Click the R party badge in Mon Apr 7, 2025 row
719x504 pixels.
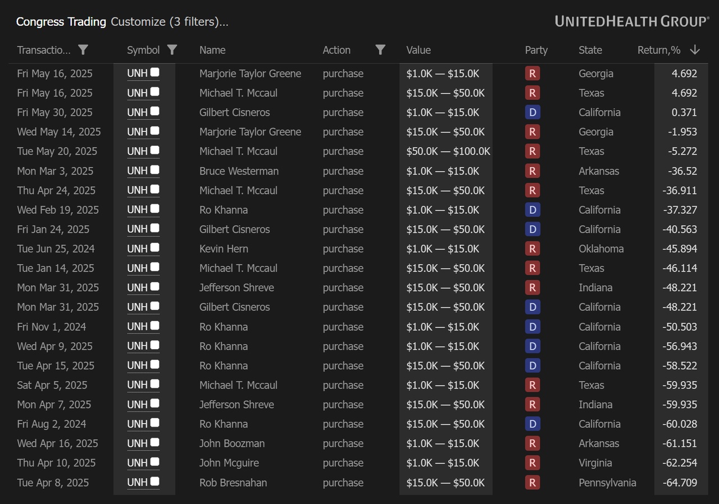point(532,405)
